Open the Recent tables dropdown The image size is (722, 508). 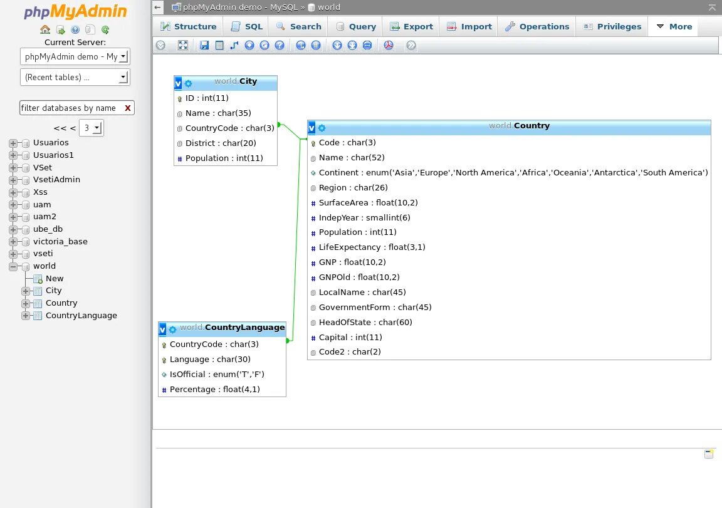click(75, 77)
